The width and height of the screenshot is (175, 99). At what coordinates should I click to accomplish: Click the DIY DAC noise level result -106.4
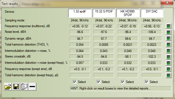152,32
